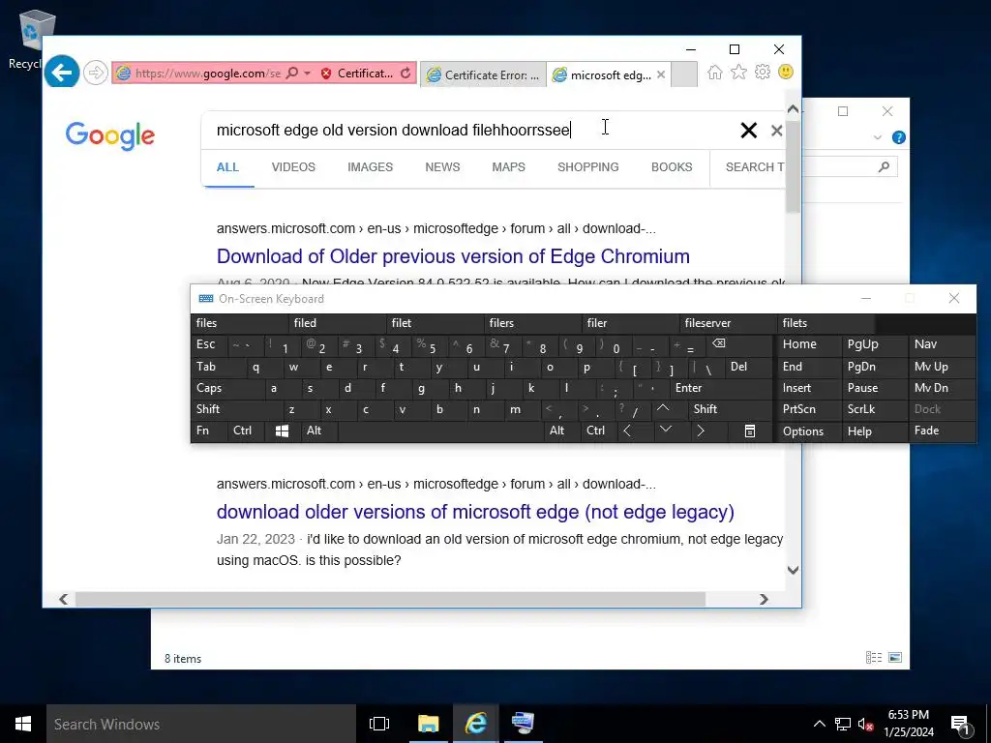Click the left arrow key on On-Screen Keyboard
Viewport: 991px width, 743px height.
point(627,431)
